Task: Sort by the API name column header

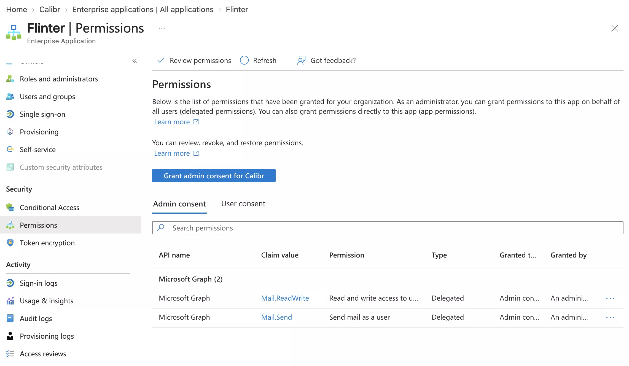Action: click(x=174, y=255)
